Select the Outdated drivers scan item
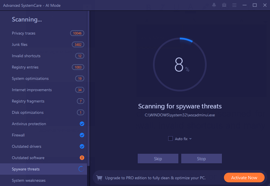Viewport: 270px width, 186px height. [x=44, y=146]
